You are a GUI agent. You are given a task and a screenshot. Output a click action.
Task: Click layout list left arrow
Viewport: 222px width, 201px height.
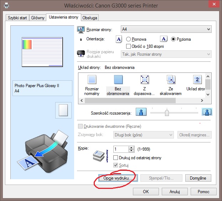82,100
